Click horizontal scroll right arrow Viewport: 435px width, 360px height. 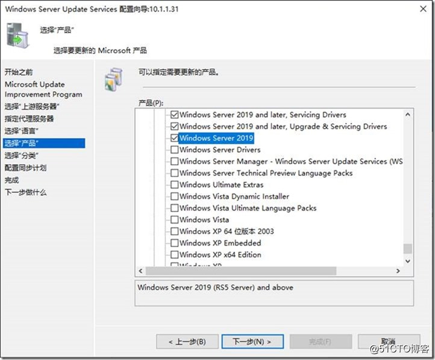(398, 271)
